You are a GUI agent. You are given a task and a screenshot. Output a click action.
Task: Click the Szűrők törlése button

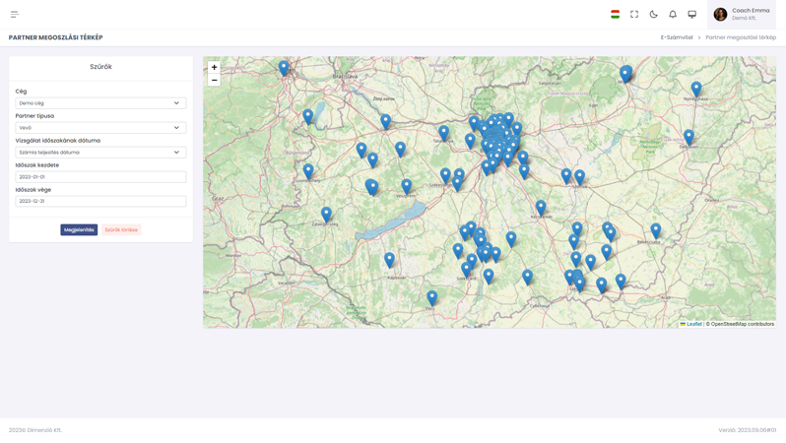(x=122, y=230)
